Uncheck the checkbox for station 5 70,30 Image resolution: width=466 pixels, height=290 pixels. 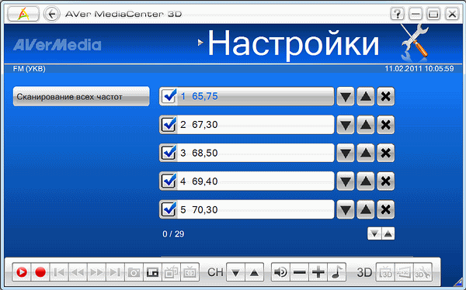coord(169,209)
